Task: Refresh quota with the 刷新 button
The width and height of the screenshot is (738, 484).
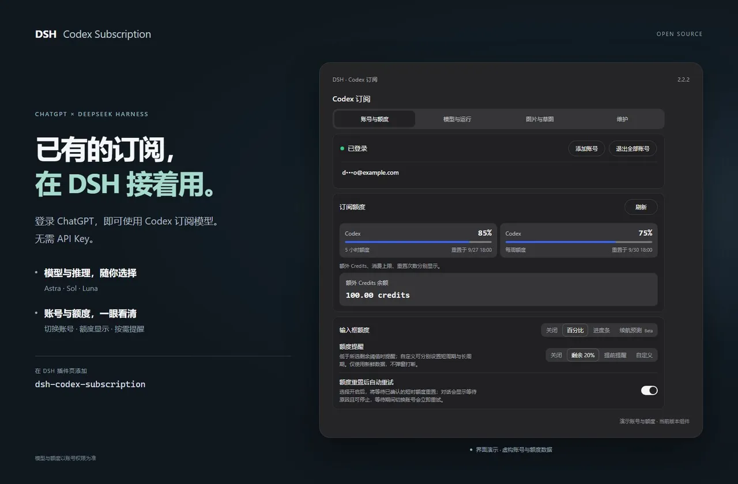Action: pyautogui.click(x=641, y=207)
